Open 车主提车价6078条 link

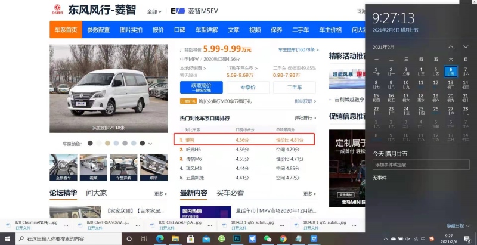point(299,49)
